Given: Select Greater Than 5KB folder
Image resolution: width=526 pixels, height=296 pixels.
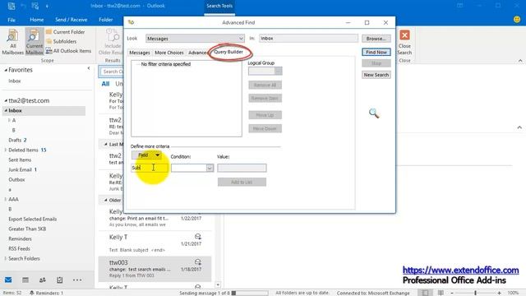Looking at the screenshot, I should pyautogui.click(x=27, y=229).
